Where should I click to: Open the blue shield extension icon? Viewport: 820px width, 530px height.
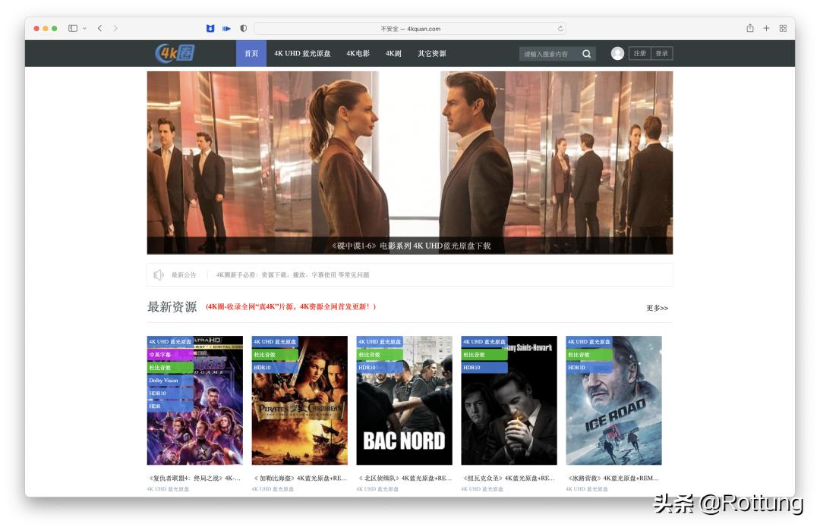pyautogui.click(x=210, y=28)
